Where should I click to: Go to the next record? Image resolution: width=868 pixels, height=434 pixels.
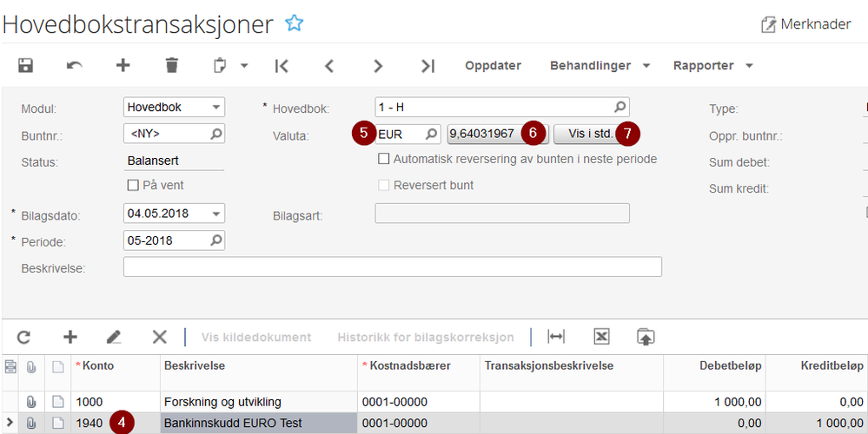378,66
